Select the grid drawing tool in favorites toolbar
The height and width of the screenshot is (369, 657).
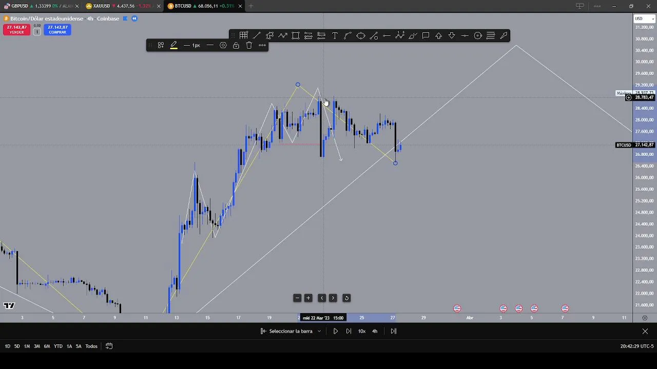pos(243,35)
